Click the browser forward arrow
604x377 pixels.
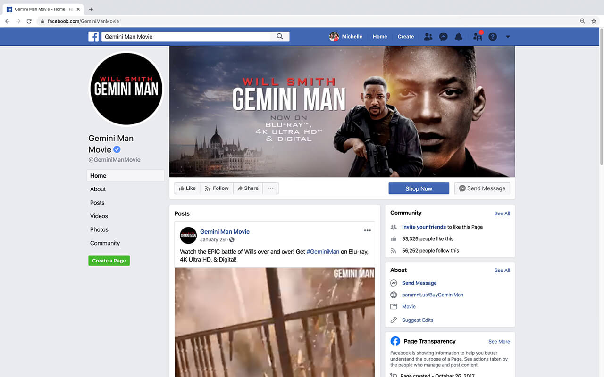click(18, 21)
